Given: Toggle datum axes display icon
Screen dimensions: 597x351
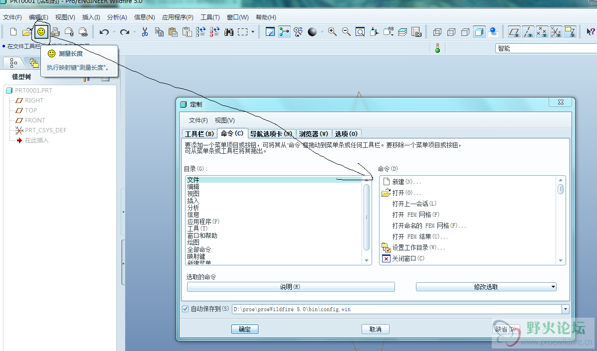Looking at the screenshot, I should tap(528, 32).
